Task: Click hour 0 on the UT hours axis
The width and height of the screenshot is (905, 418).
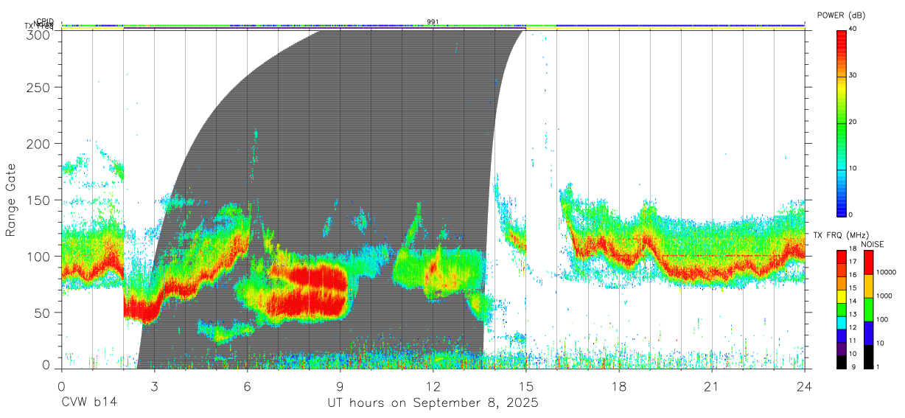Action: [61, 386]
